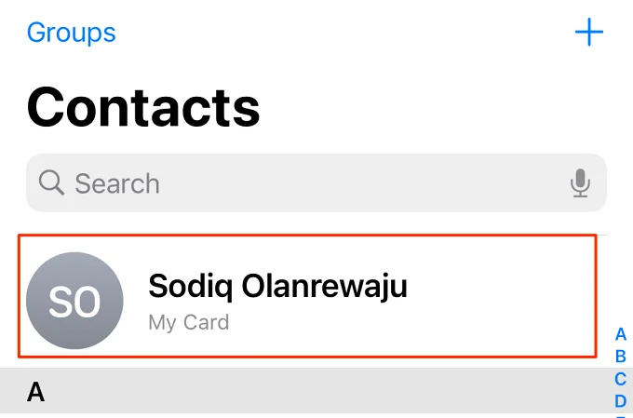Image resolution: width=633 pixels, height=418 pixels.
Task: Tap the microphone dictation icon
Action: click(580, 183)
